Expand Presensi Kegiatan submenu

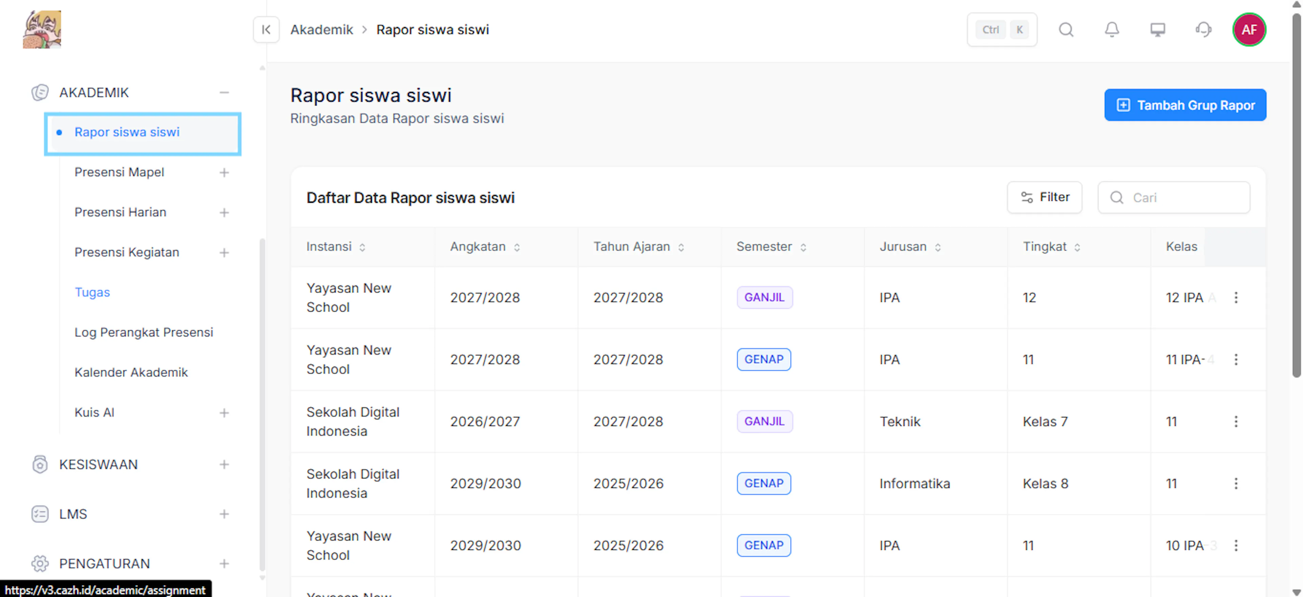[224, 252]
